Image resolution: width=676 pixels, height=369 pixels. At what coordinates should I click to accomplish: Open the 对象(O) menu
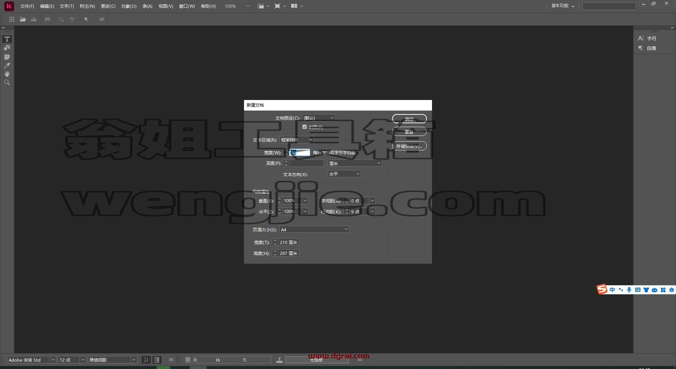pyautogui.click(x=129, y=6)
